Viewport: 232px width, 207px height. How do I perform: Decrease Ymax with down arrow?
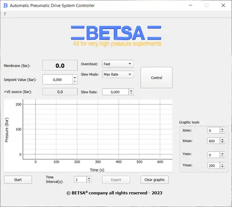[222, 167]
